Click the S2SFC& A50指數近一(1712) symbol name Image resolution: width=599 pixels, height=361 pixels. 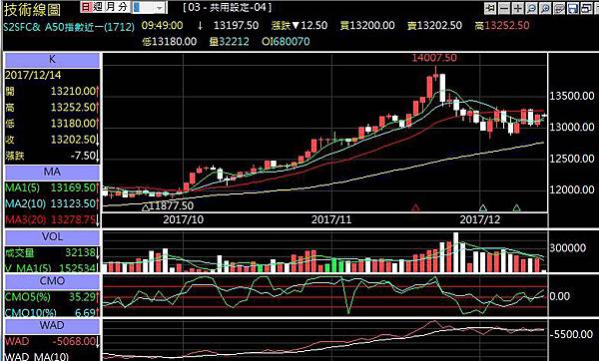(x=69, y=27)
